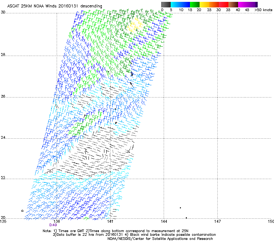Viewport: 274px width, 241px height.
Task: Click the purple swath time stamp below 138
Action: coord(53,225)
